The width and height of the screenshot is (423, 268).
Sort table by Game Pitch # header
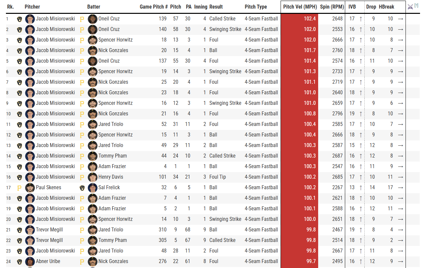point(154,7)
